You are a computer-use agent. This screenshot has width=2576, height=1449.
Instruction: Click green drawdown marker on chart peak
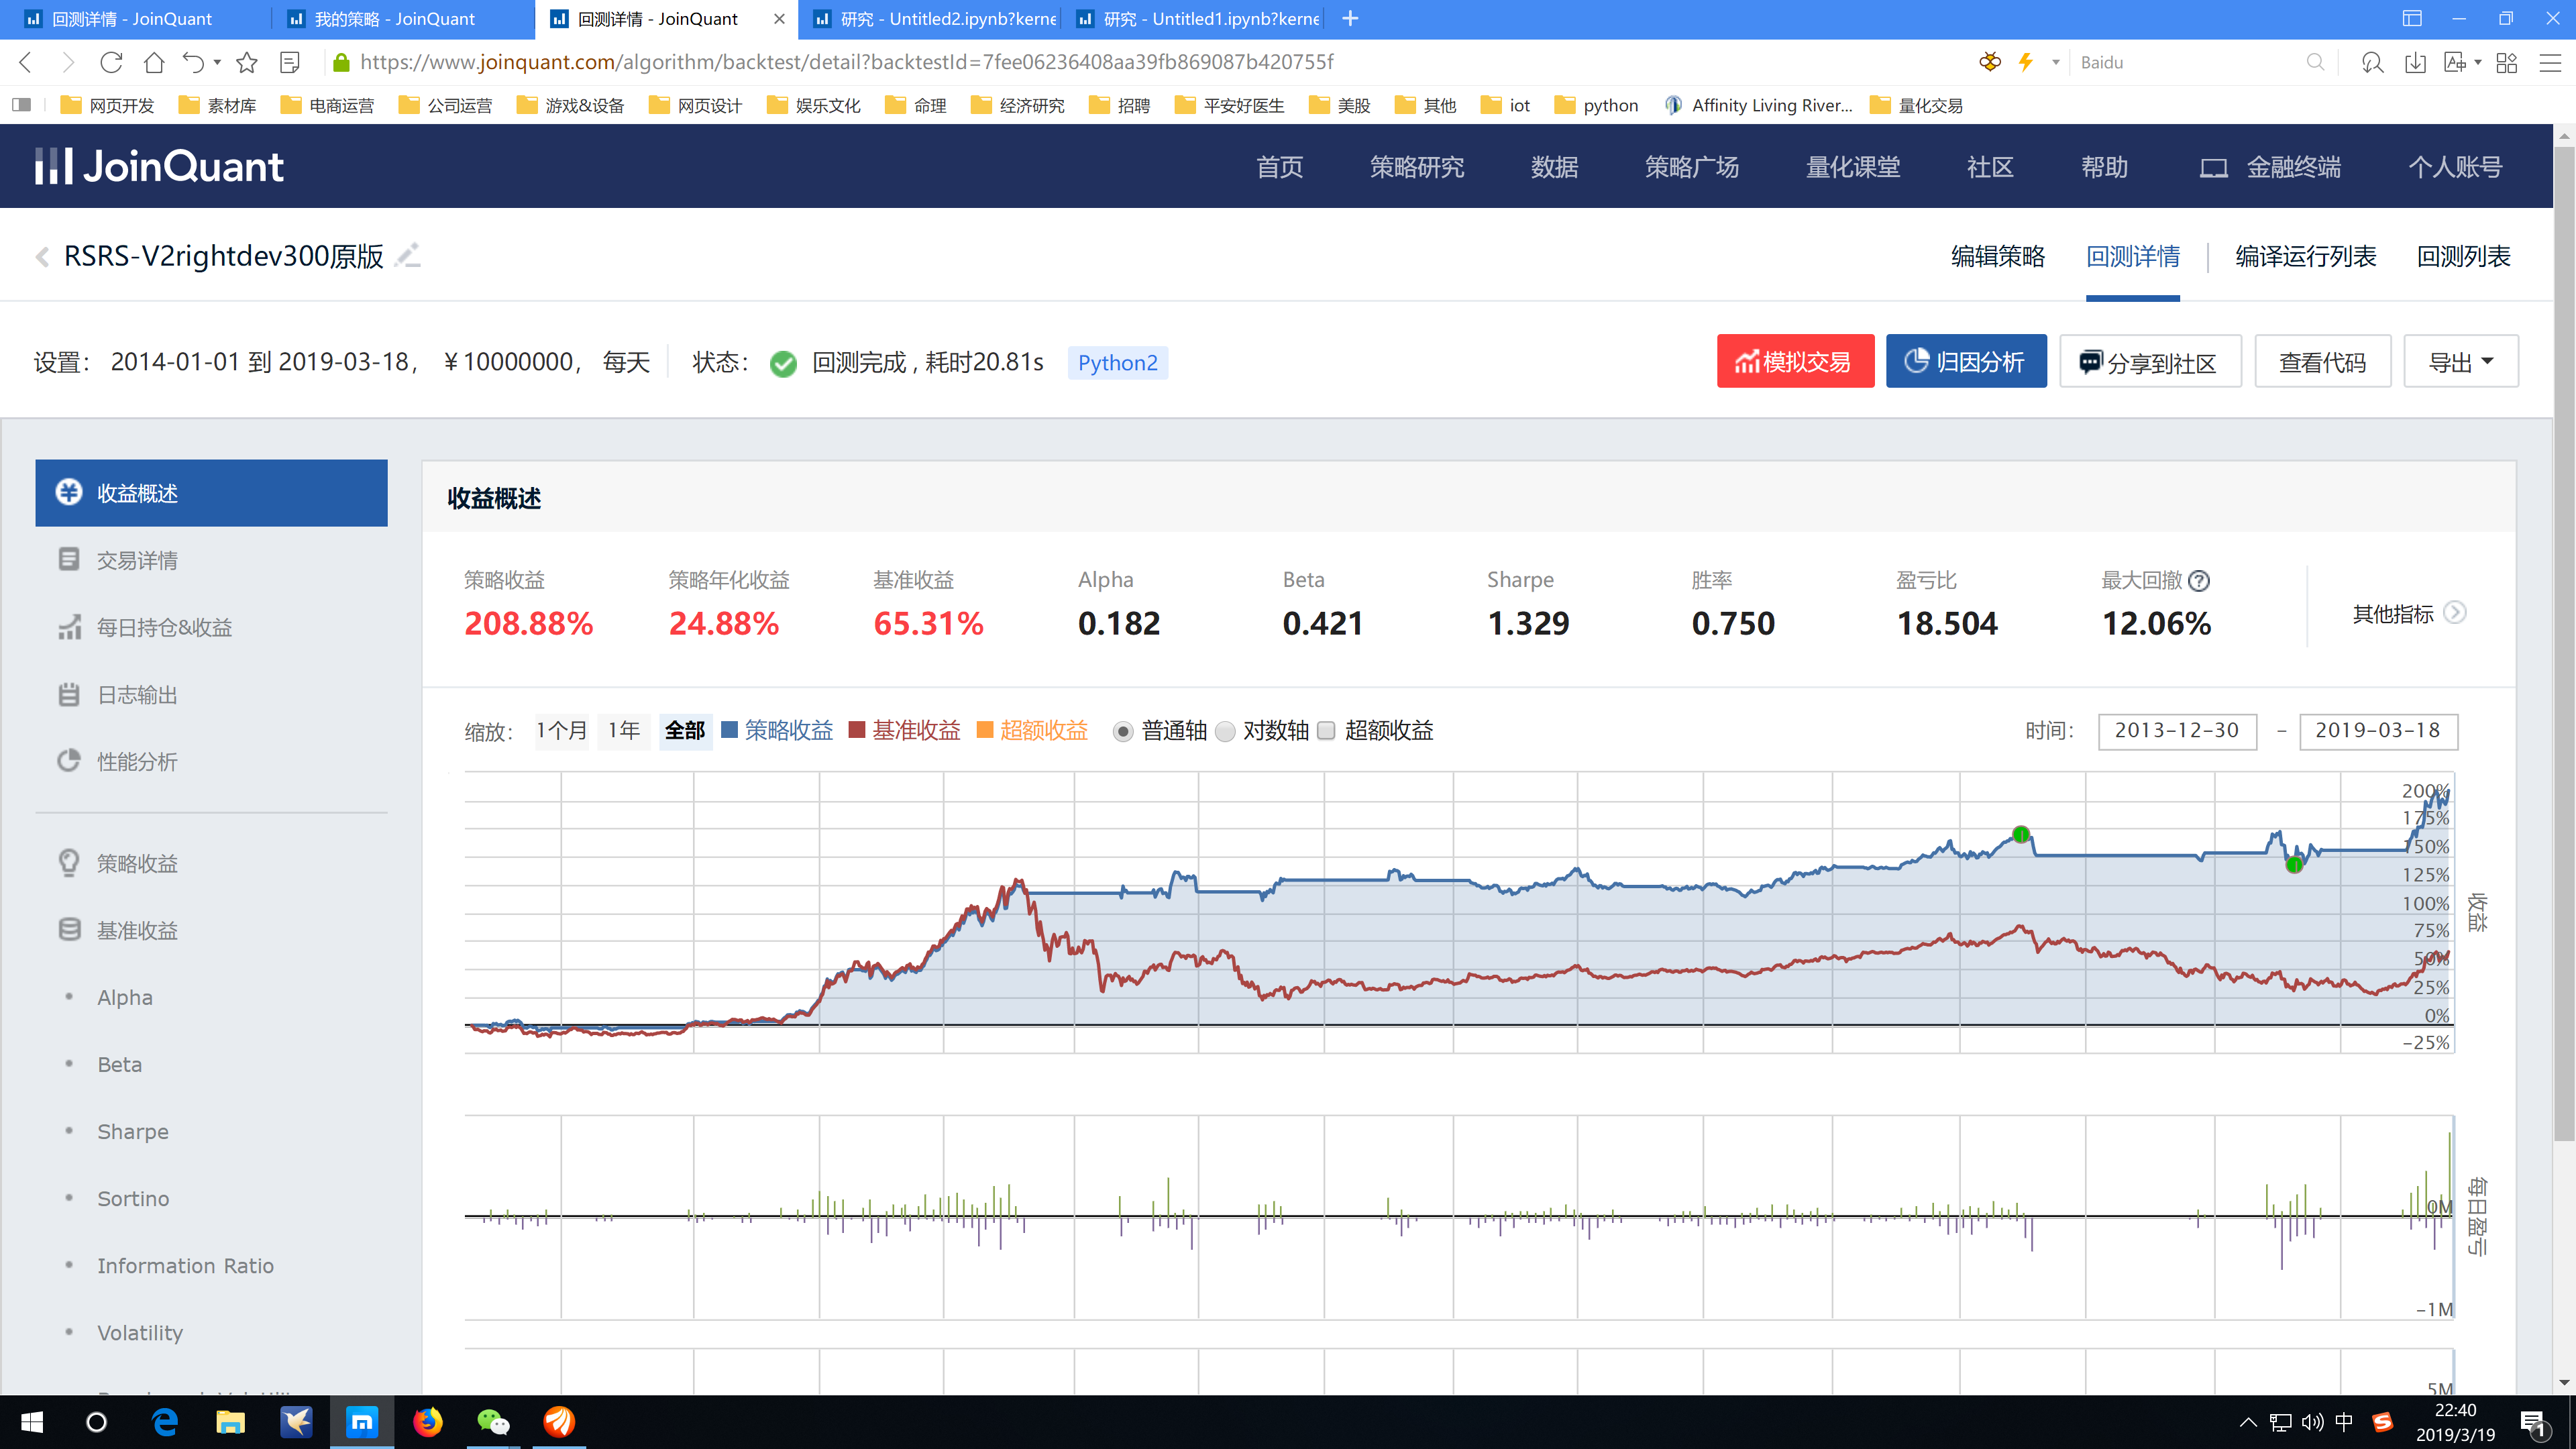click(2021, 835)
